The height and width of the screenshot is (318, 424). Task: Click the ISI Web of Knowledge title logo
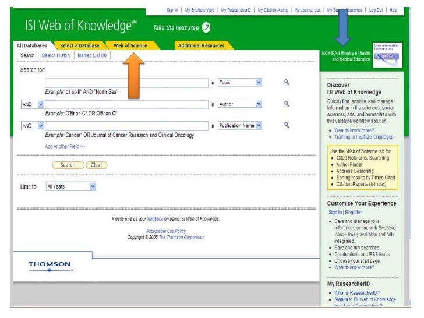80,26
